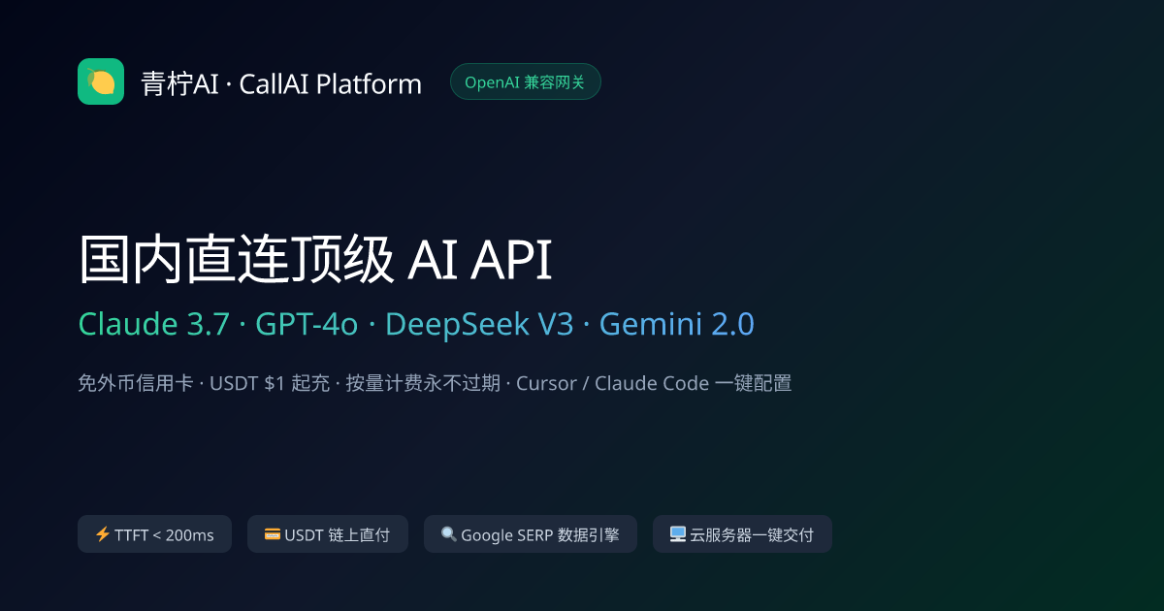The width and height of the screenshot is (1164, 611).
Task: Pick the DeepSeek V3 model name
Action: [x=479, y=325]
